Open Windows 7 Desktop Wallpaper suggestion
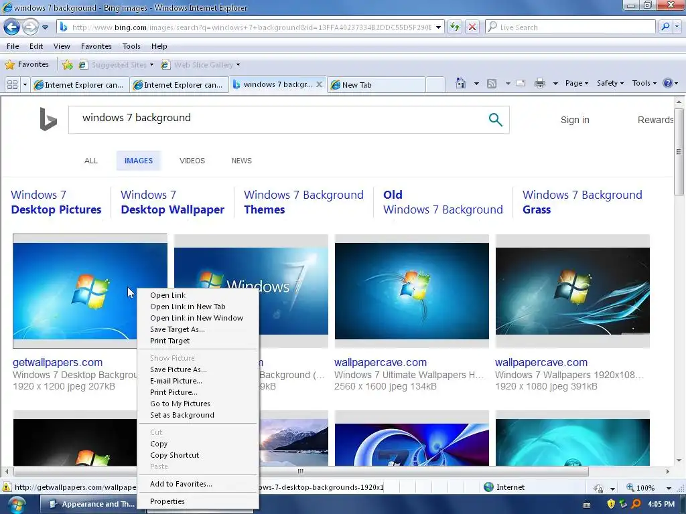Screen dimensions: 686x514 [x=172, y=202]
